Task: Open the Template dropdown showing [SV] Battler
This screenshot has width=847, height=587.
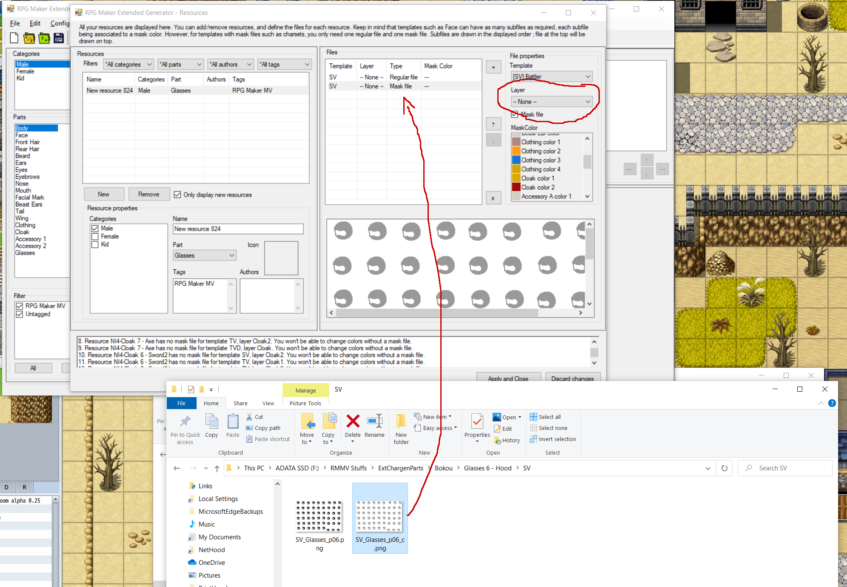Action: tap(552, 77)
